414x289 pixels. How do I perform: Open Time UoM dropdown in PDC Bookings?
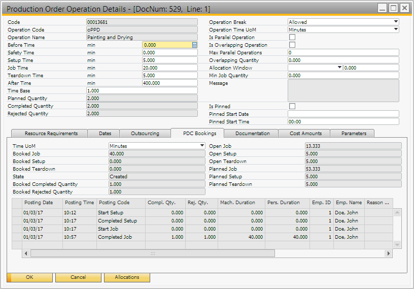[202, 146]
